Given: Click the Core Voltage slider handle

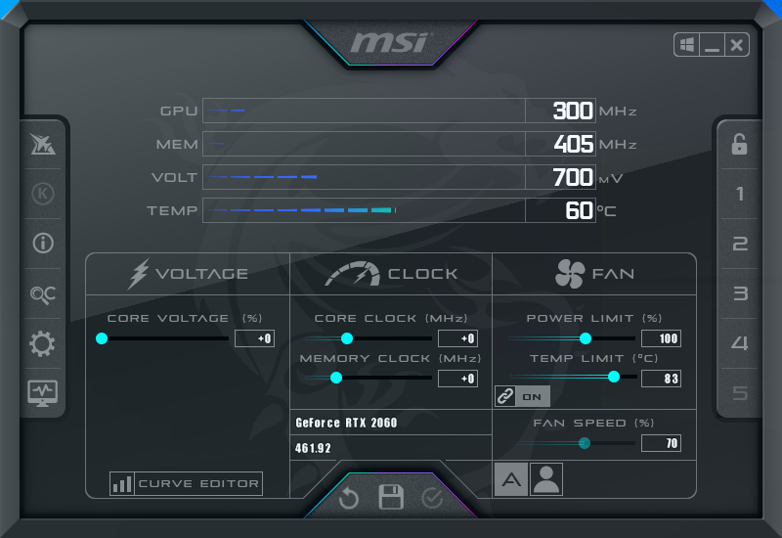Looking at the screenshot, I should pos(102,338).
